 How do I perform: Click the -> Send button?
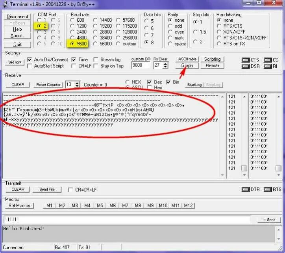269,220
